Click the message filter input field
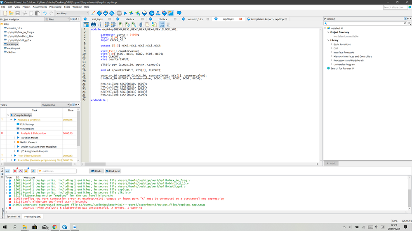This screenshot has height=231, width=412. coord(59,171)
